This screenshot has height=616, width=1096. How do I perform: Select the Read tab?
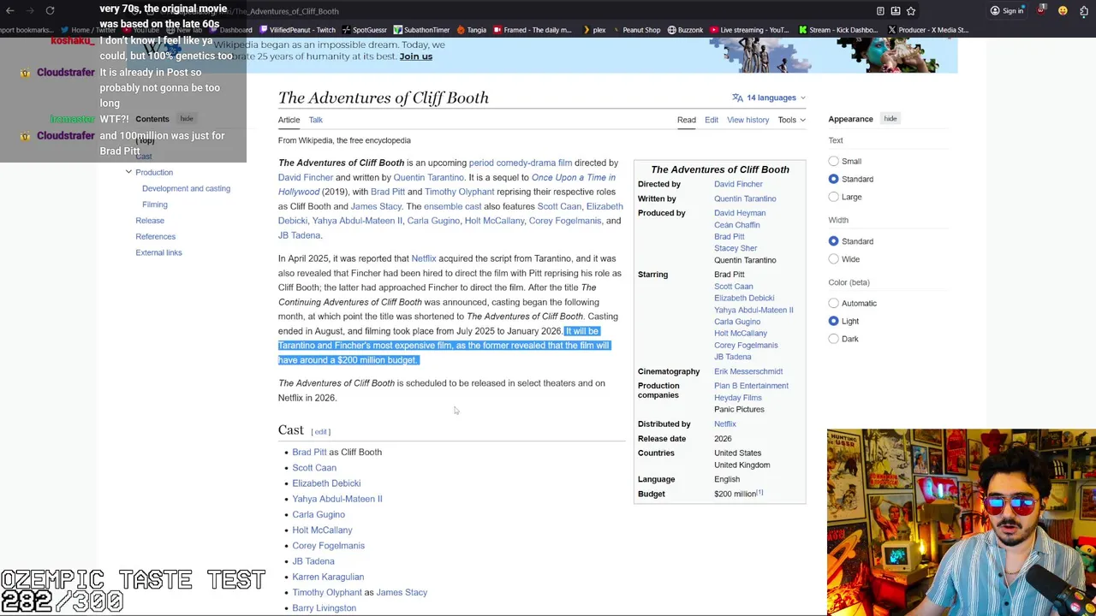tap(687, 120)
